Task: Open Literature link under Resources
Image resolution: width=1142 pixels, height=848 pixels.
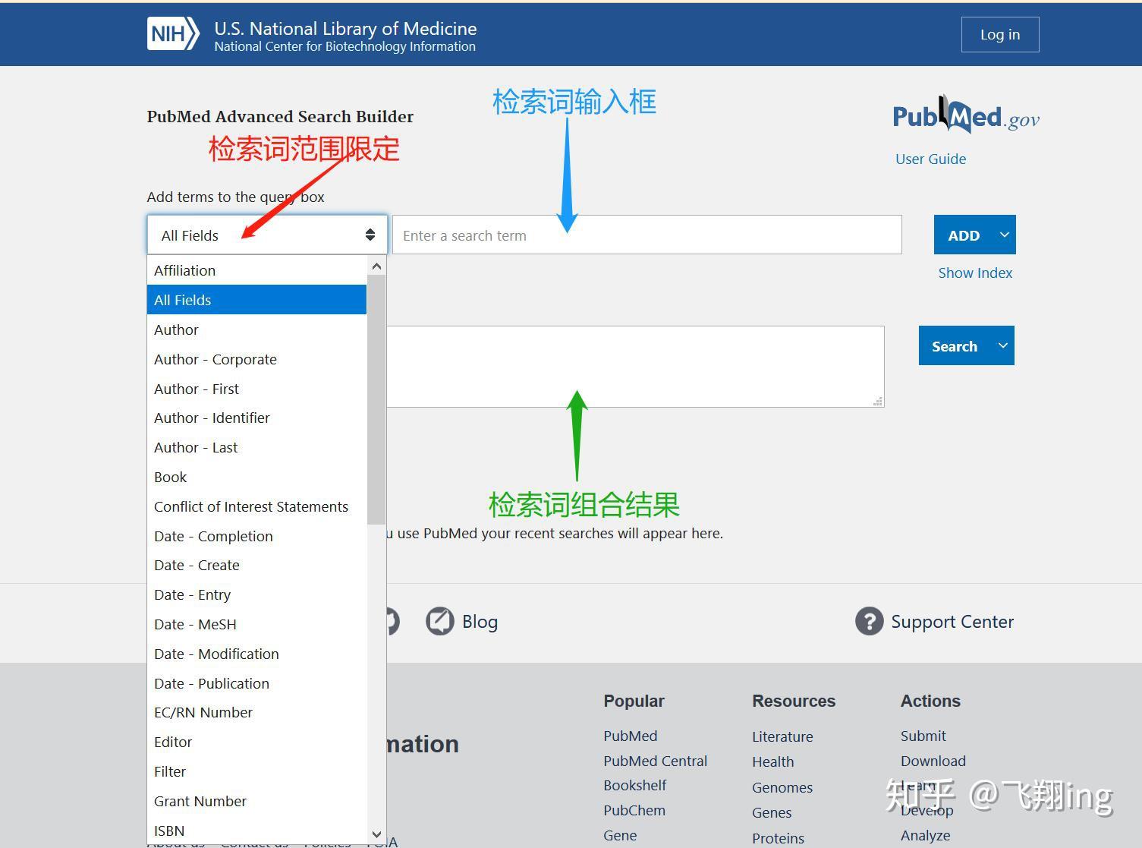Action: tap(782, 736)
